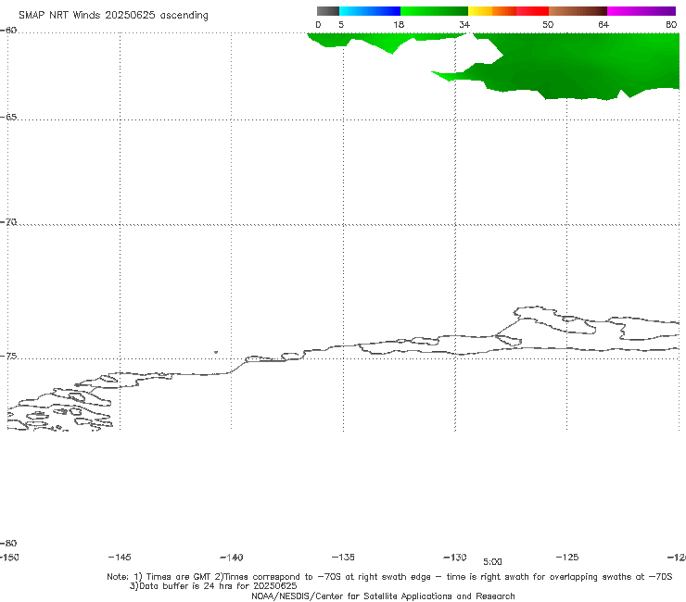Click the green segment of the color bar
Viewport: 686px width, 602px height.
[x=434, y=11]
